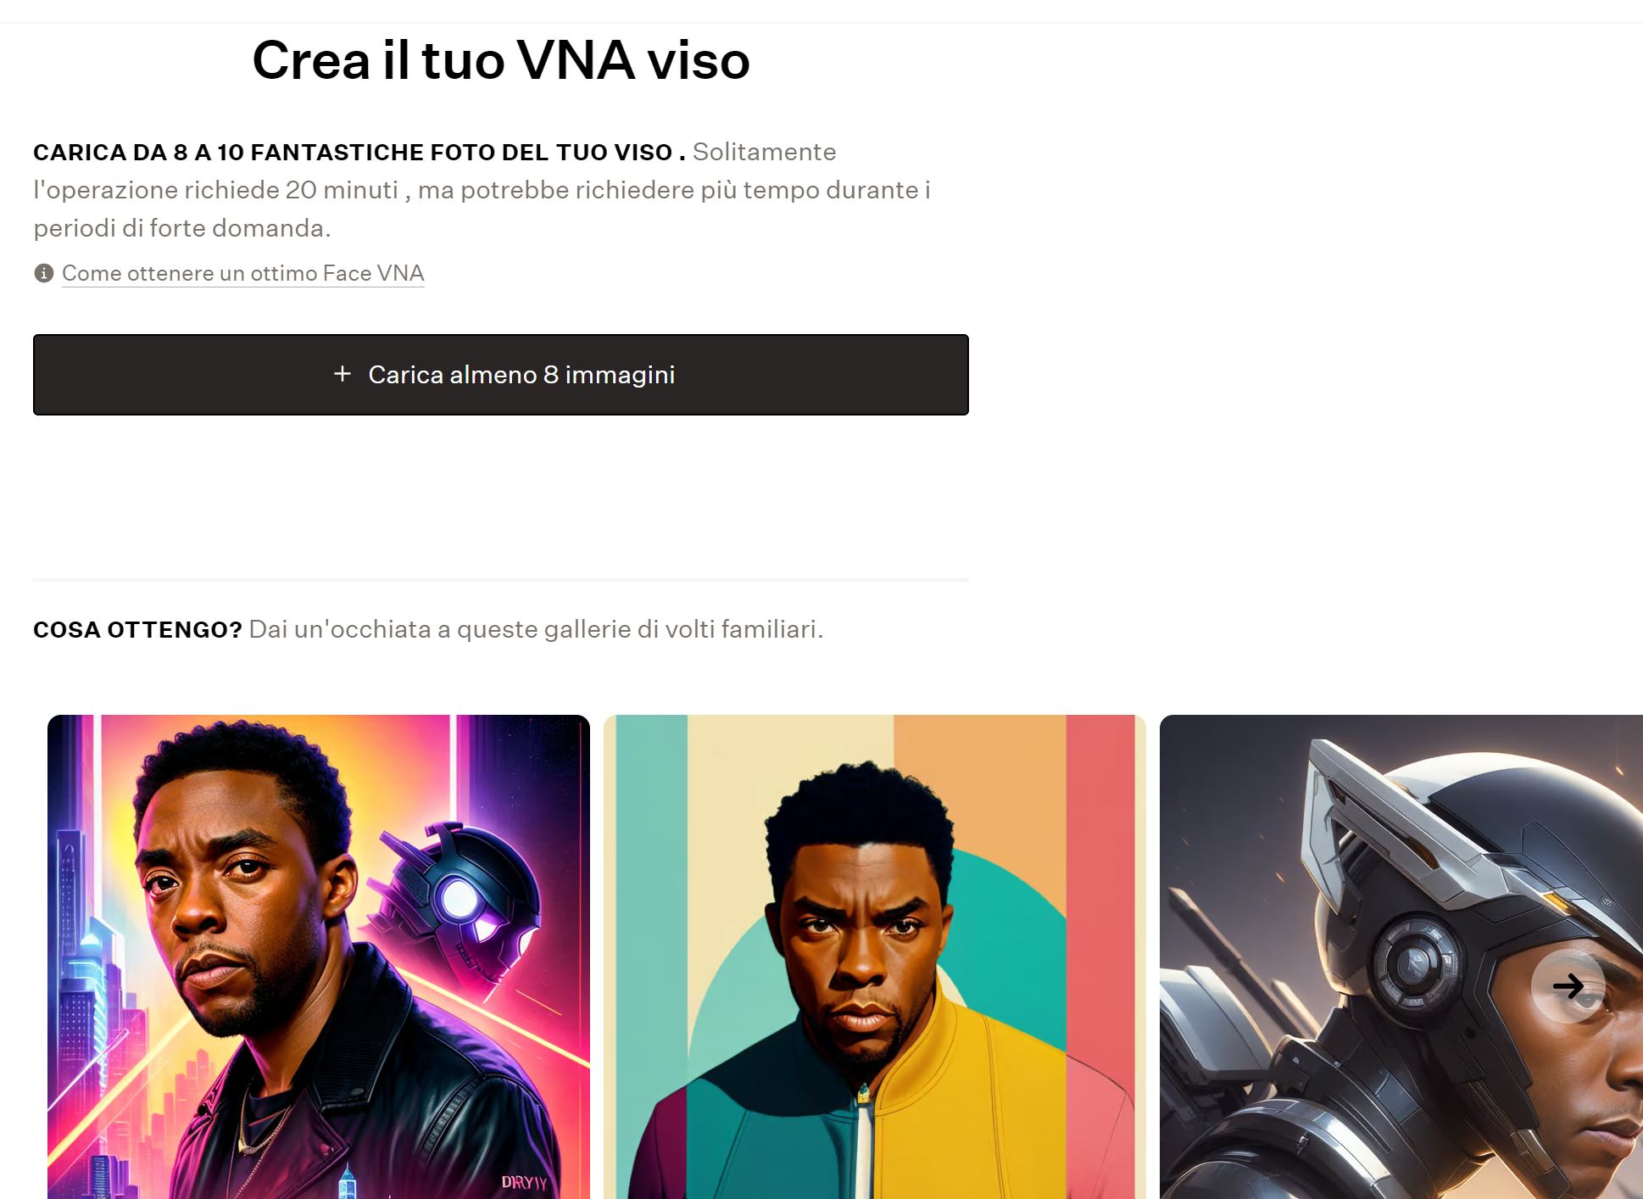Click the "periodi di forte domanda" paragraph line
This screenshot has height=1199, width=1643.
coord(182,228)
